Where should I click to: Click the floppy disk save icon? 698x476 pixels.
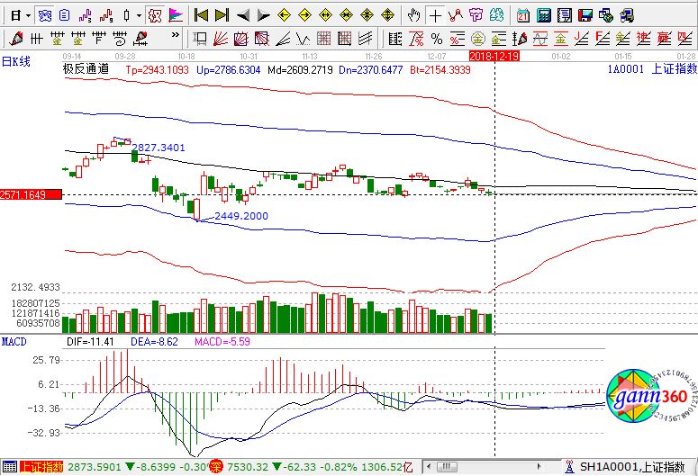(x=585, y=15)
